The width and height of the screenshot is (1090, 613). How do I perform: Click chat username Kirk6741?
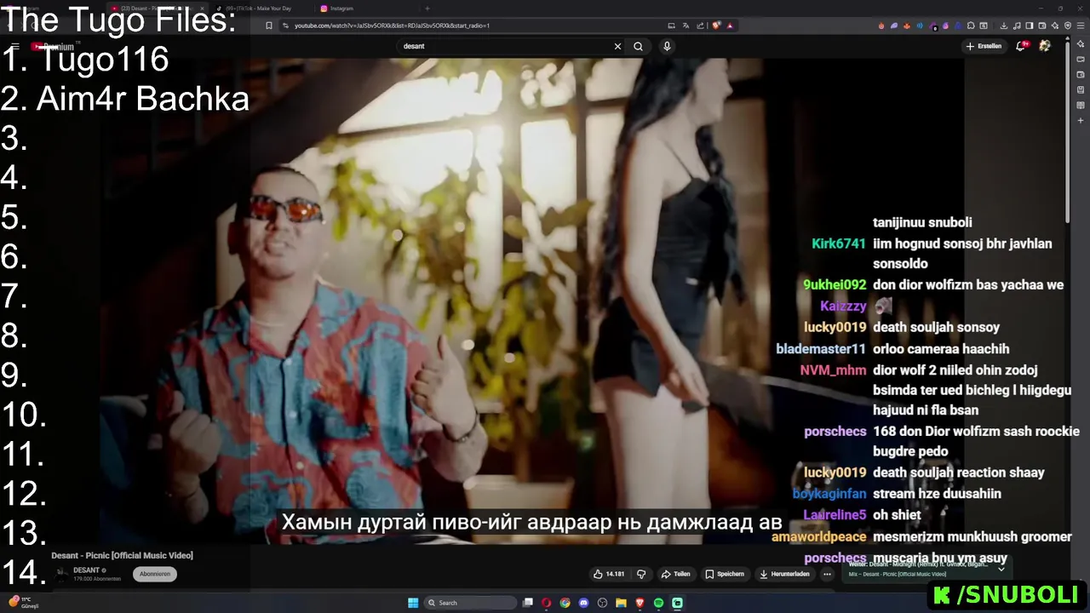(x=838, y=243)
